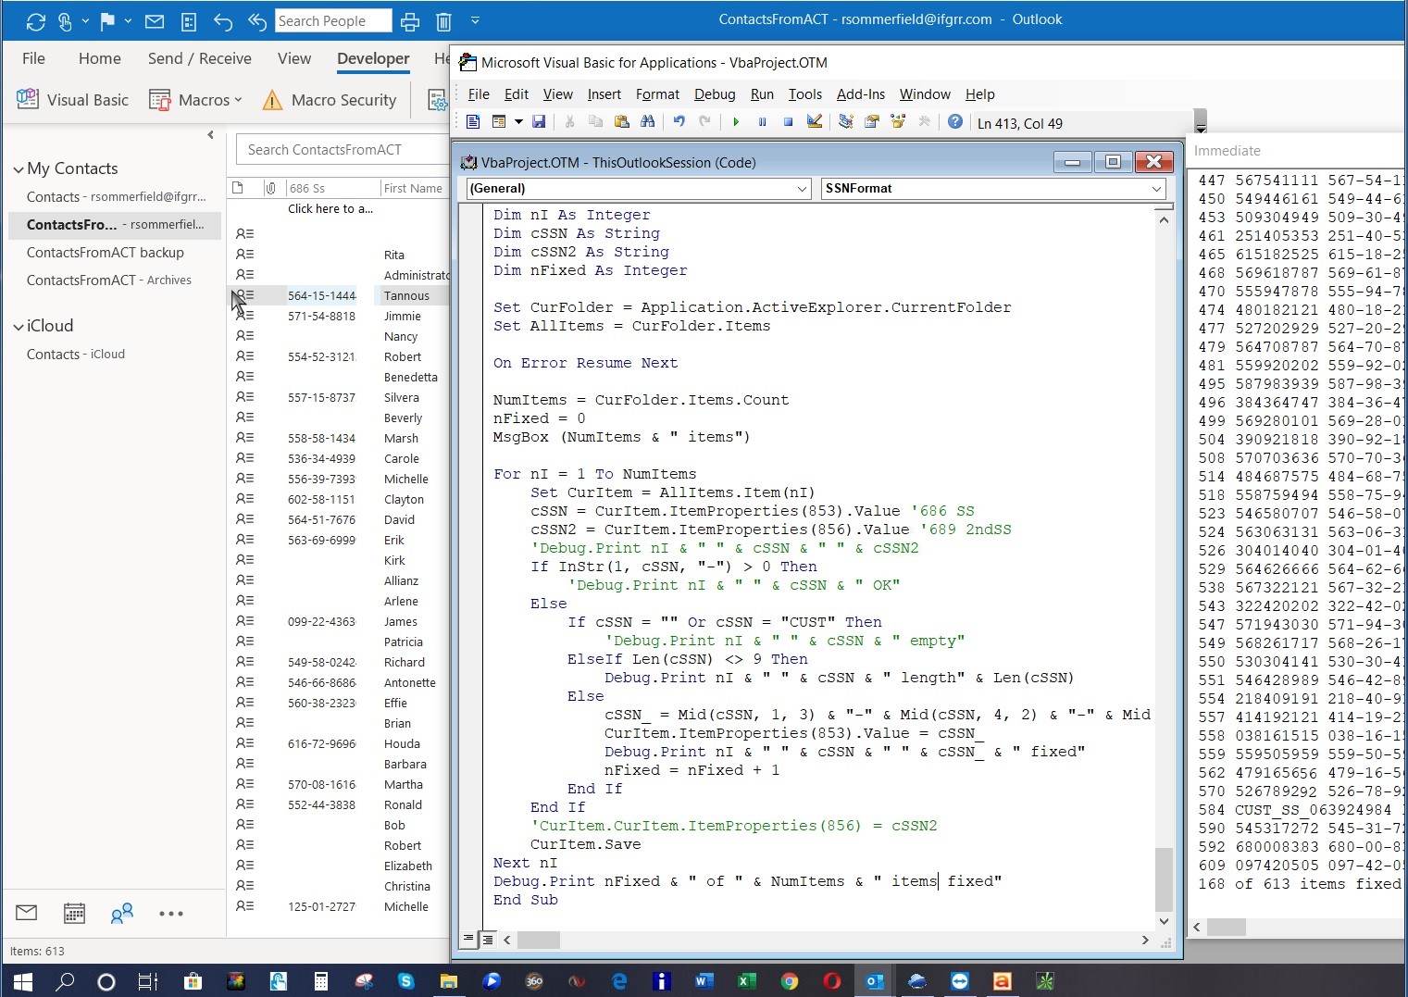
Task: Open the File tab in Outlook
Action: tap(33, 58)
